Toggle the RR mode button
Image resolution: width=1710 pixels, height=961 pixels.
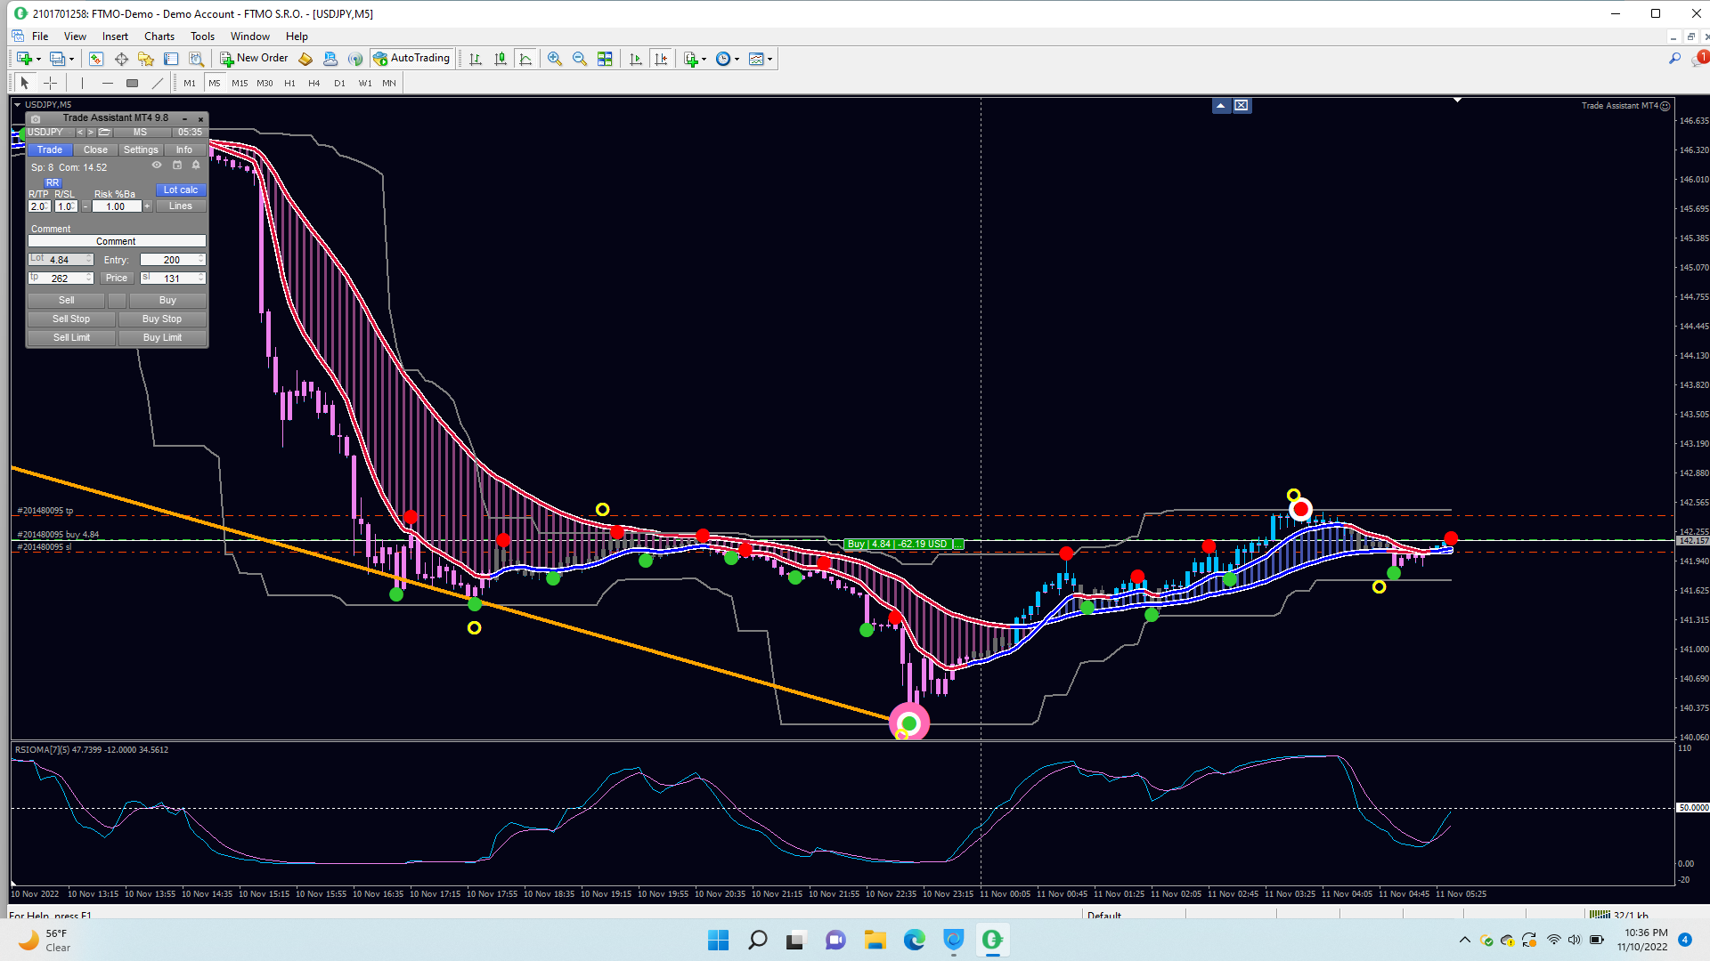52,182
